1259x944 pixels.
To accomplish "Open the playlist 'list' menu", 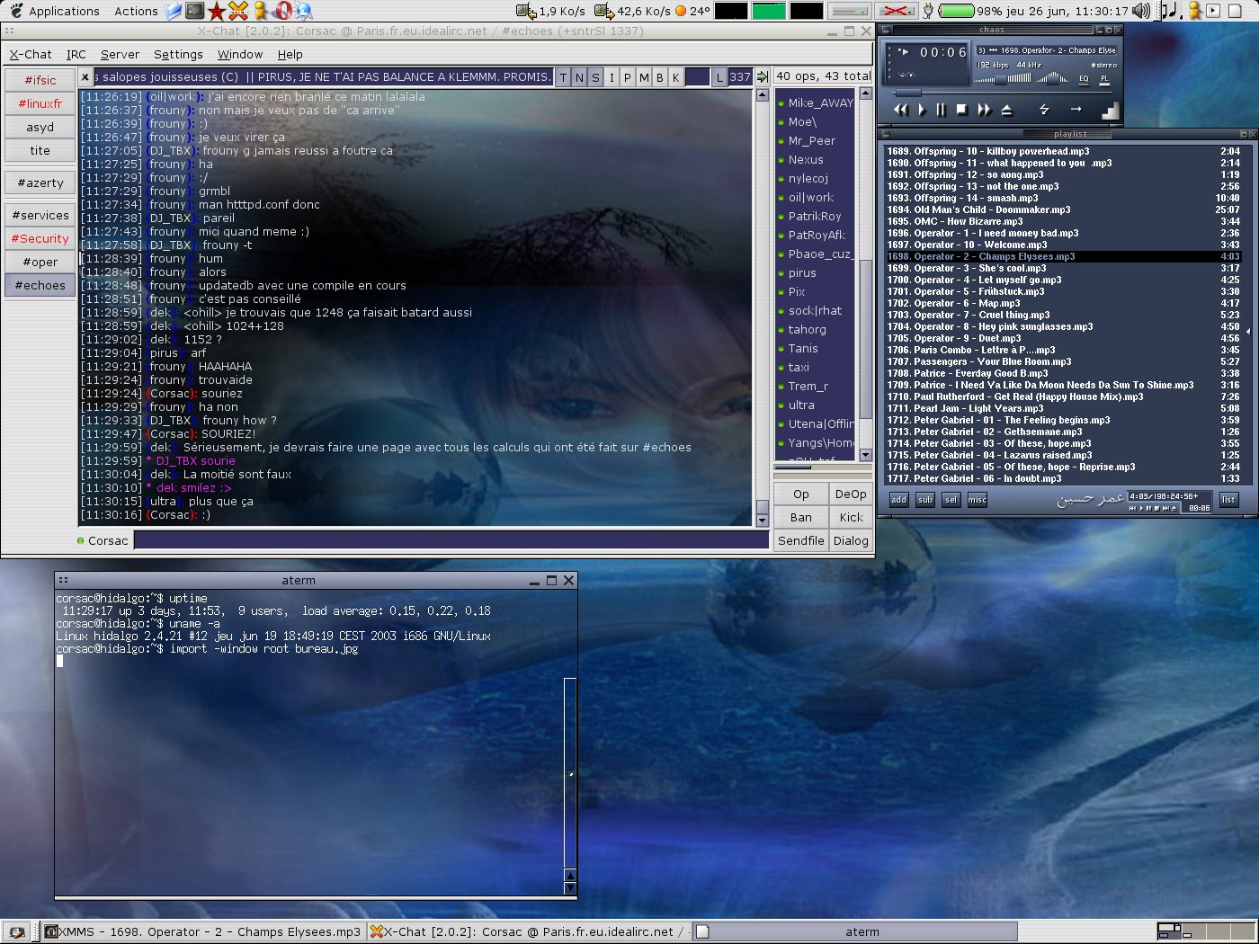I will [x=1228, y=500].
